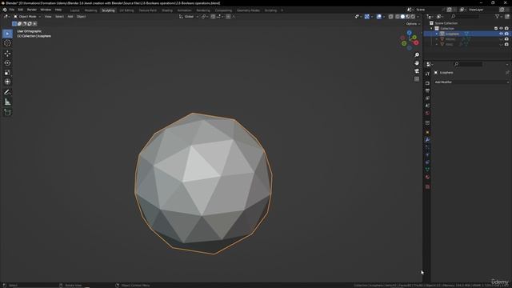Image resolution: width=512 pixels, height=288 pixels.
Task: Open the Particles properties tab
Action: point(427,147)
